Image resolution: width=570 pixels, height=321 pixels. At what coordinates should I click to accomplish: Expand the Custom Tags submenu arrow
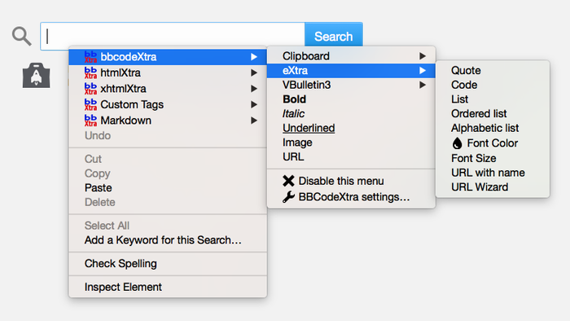point(254,105)
